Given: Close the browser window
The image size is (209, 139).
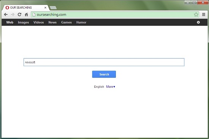Looking at the screenshot, I should (x=203, y=3).
